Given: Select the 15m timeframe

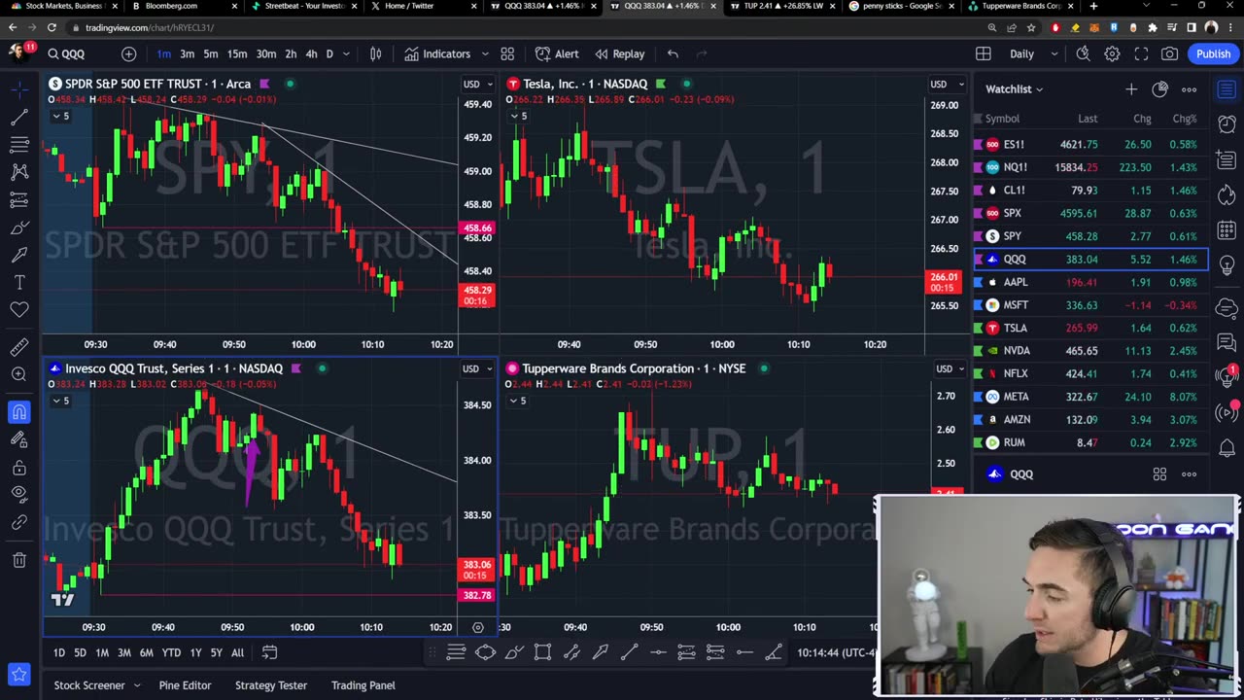Looking at the screenshot, I should [237, 54].
